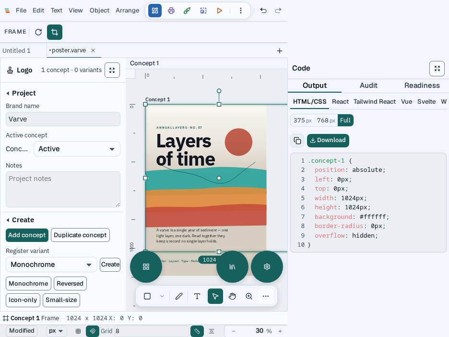Open the Object menu
The width and height of the screenshot is (449, 337).
point(99,11)
